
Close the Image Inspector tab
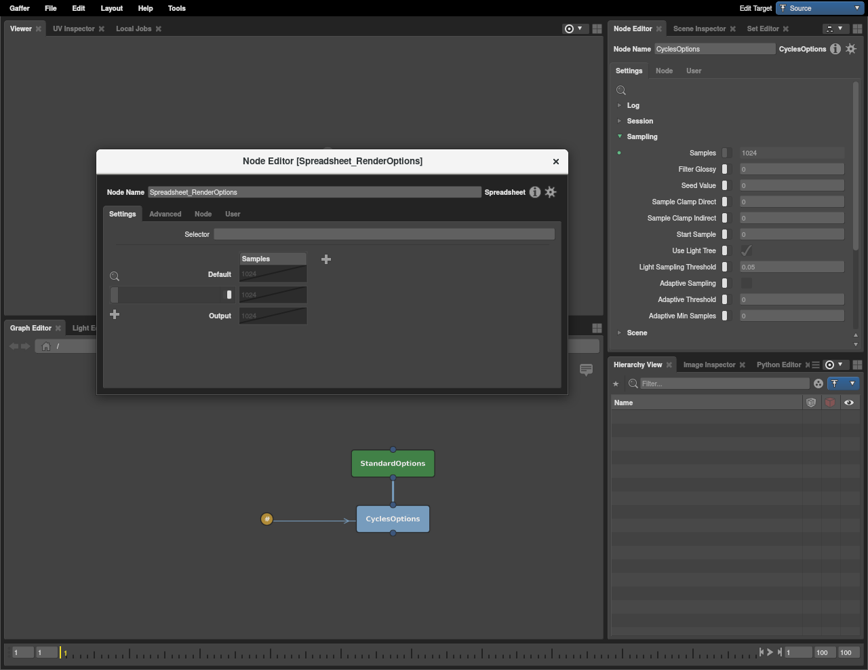(x=742, y=365)
